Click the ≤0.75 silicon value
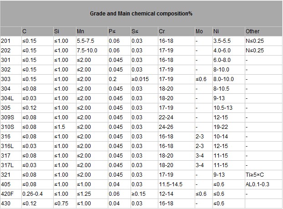 (x=60, y=204)
